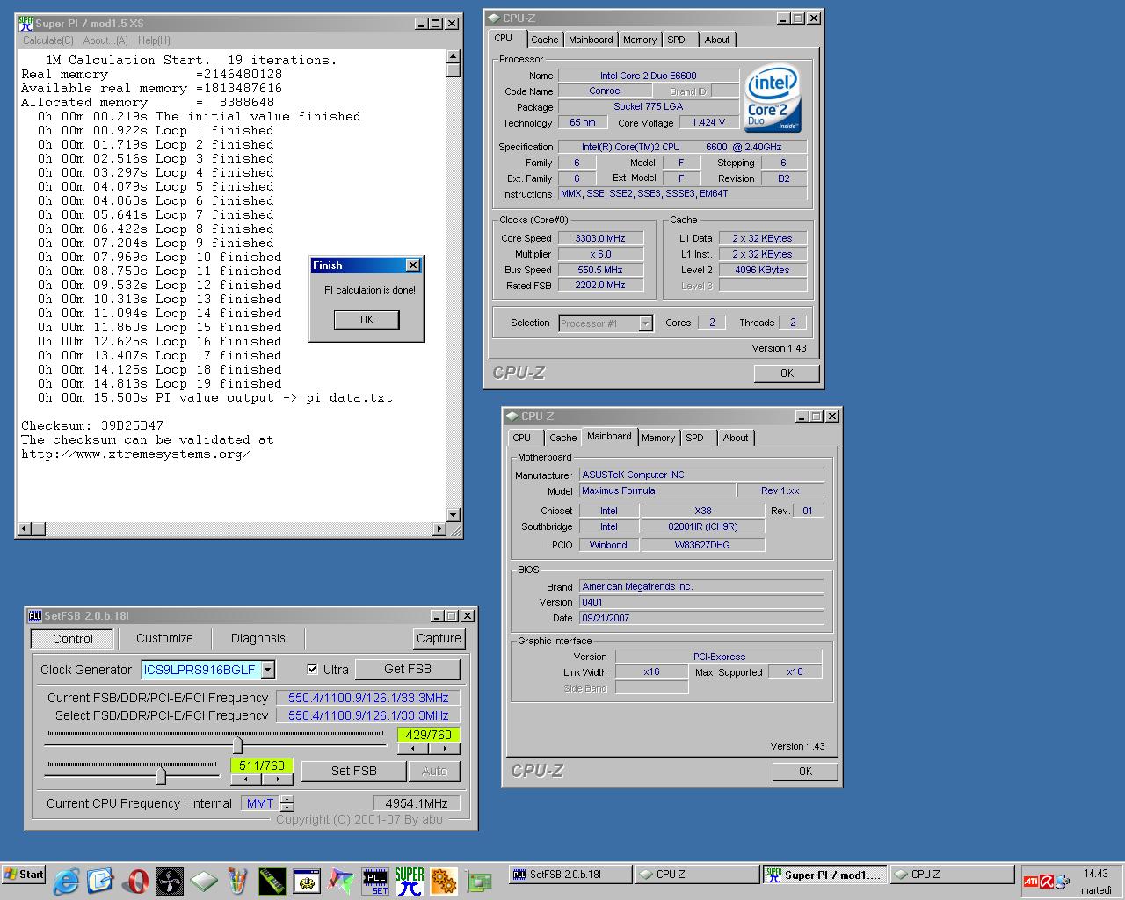Screen dimensions: 1125x900
Task: Switch to SetFSB taskbar button
Action: (x=569, y=875)
